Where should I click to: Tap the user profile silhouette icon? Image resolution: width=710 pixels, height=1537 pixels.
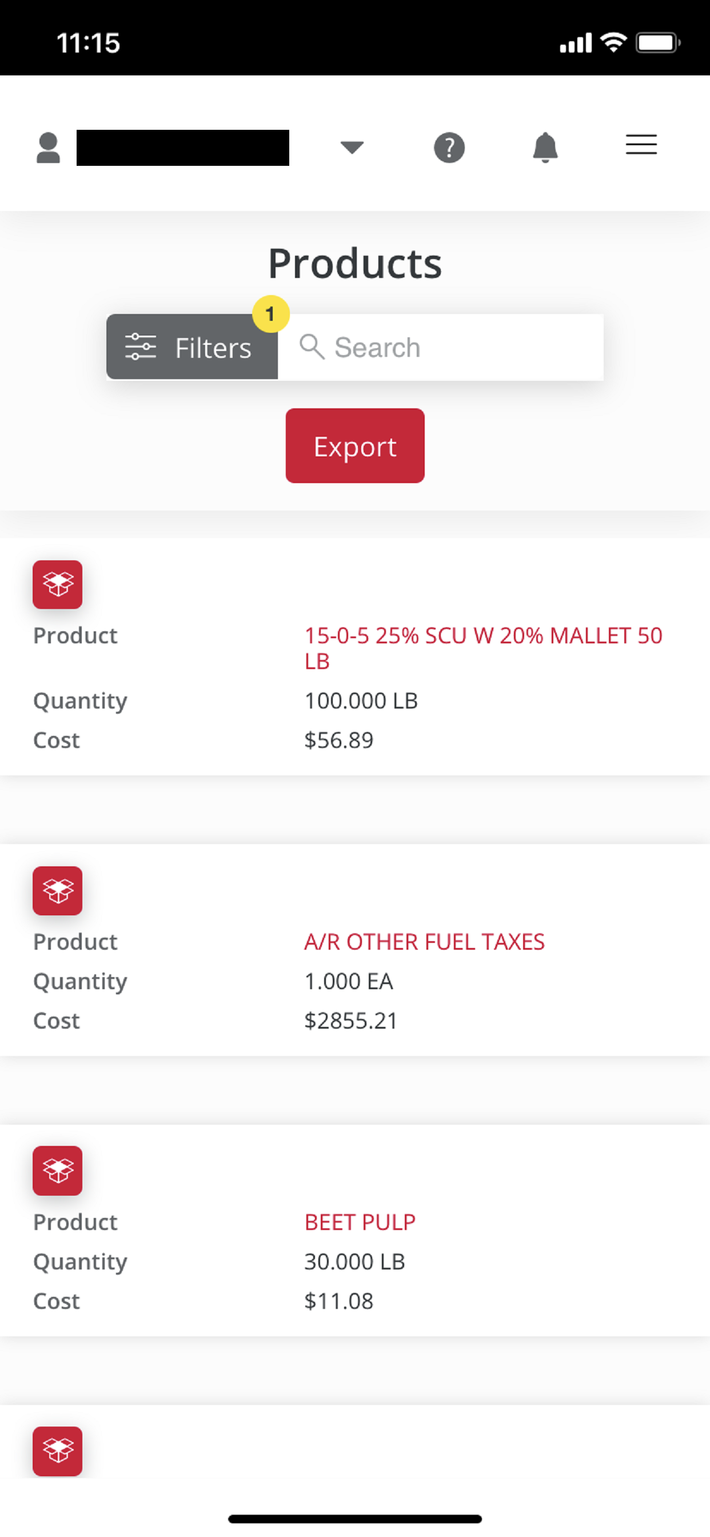49,148
